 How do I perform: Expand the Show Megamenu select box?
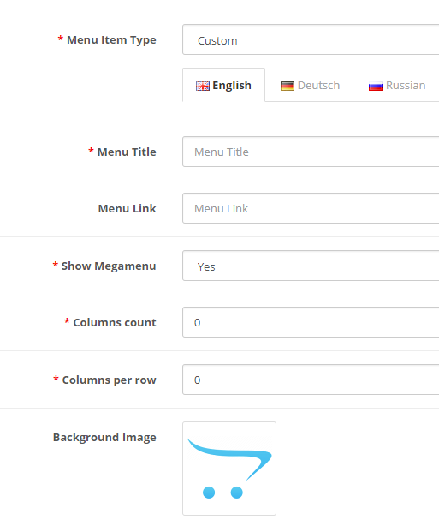[x=311, y=266]
